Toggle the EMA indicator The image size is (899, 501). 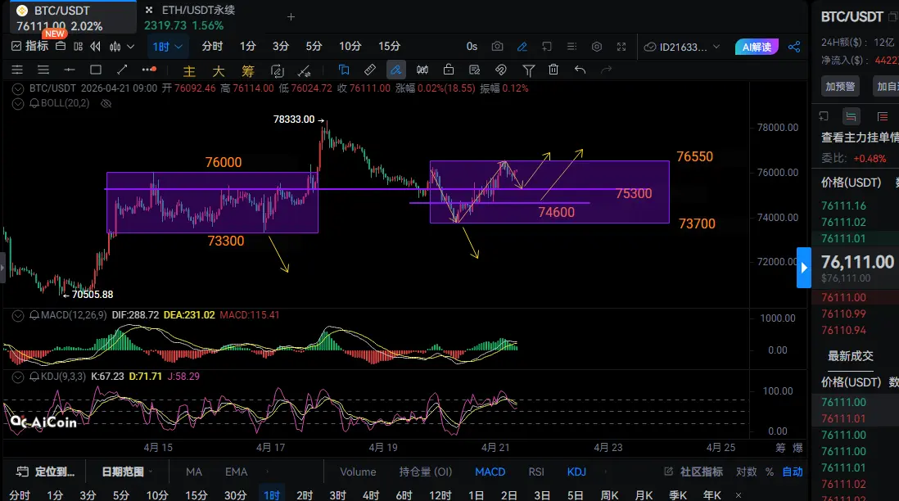[x=237, y=472]
